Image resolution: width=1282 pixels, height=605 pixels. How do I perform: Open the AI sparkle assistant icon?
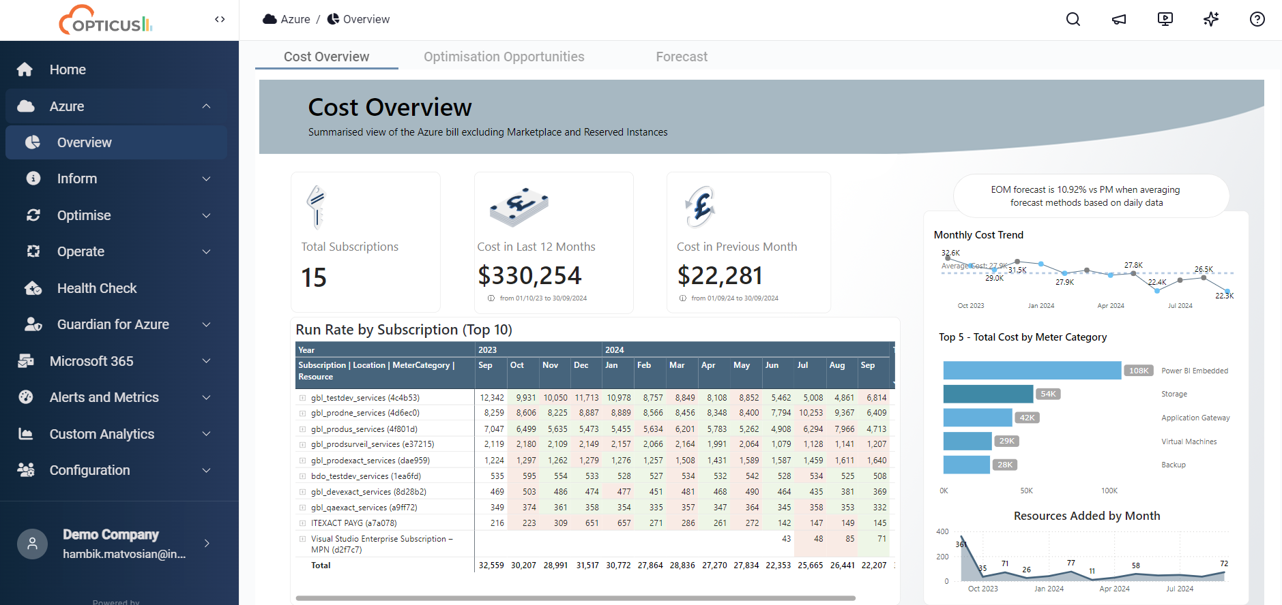(1211, 19)
